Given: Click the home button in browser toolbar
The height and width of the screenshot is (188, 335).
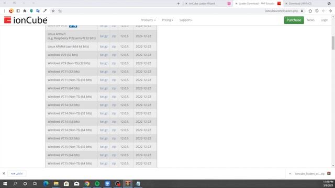Looking at the screenshot, I should (310, 11).
